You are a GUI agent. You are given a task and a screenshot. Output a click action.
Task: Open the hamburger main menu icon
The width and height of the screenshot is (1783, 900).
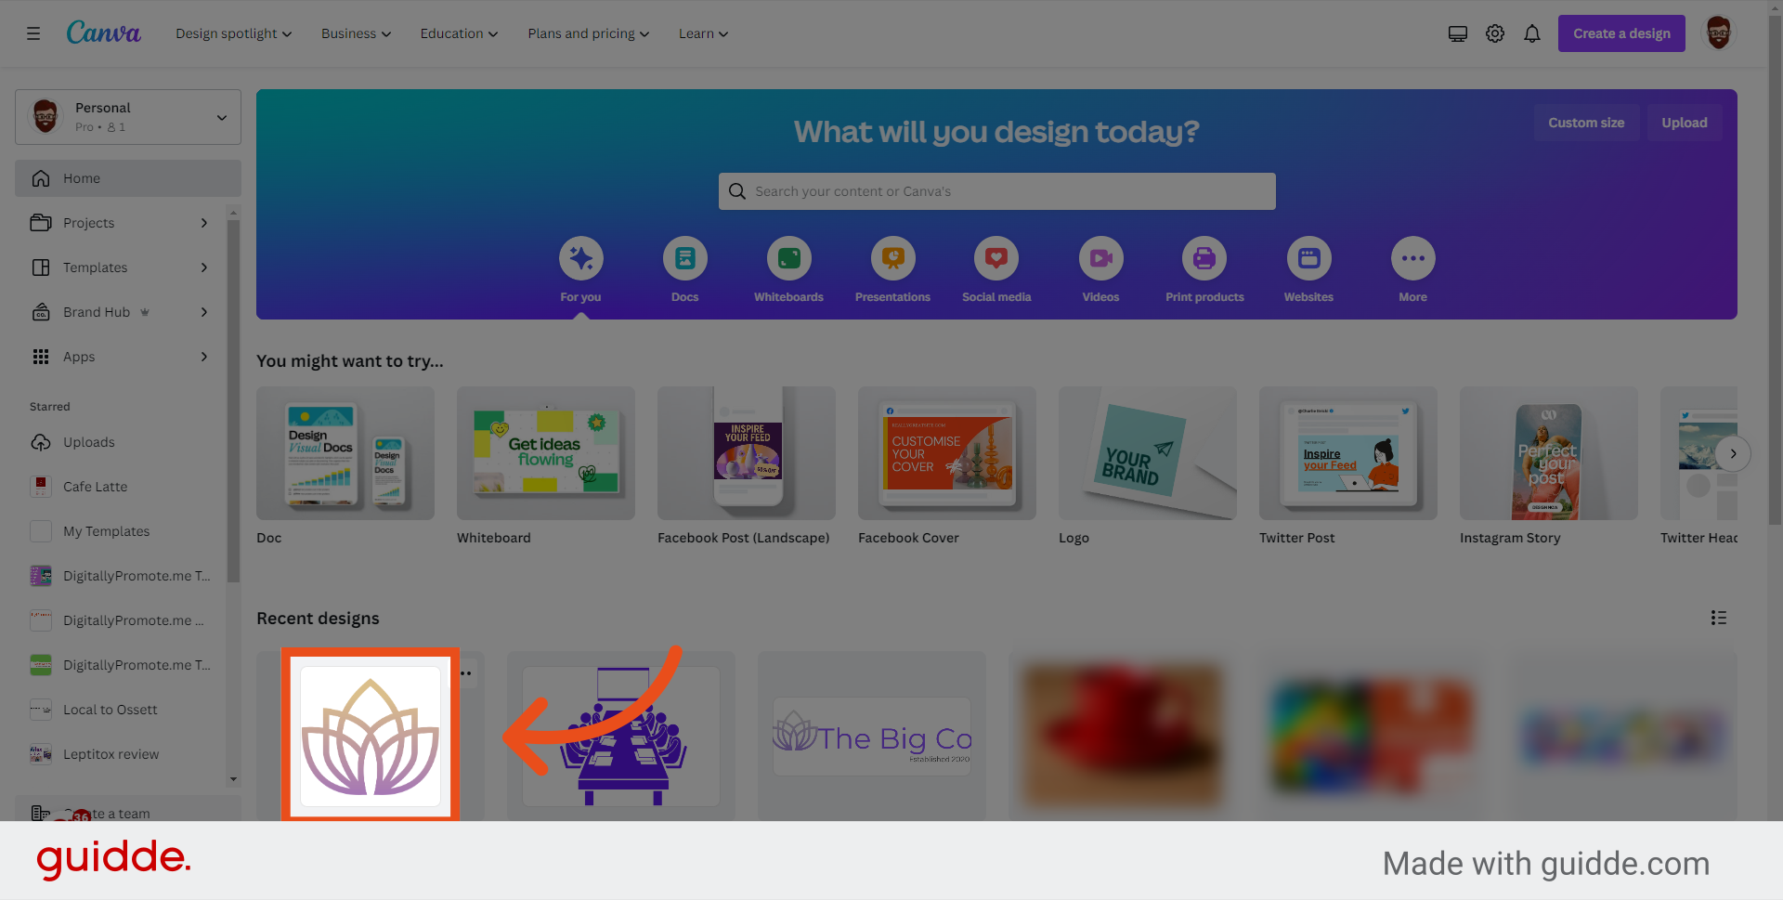pyautogui.click(x=33, y=33)
